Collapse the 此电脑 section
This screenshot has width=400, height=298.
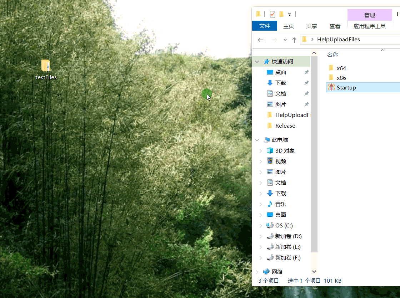click(257, 140)
